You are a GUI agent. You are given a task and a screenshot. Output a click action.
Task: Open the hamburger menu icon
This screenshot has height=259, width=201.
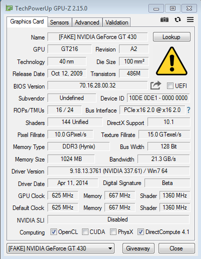tap(190, 19)
